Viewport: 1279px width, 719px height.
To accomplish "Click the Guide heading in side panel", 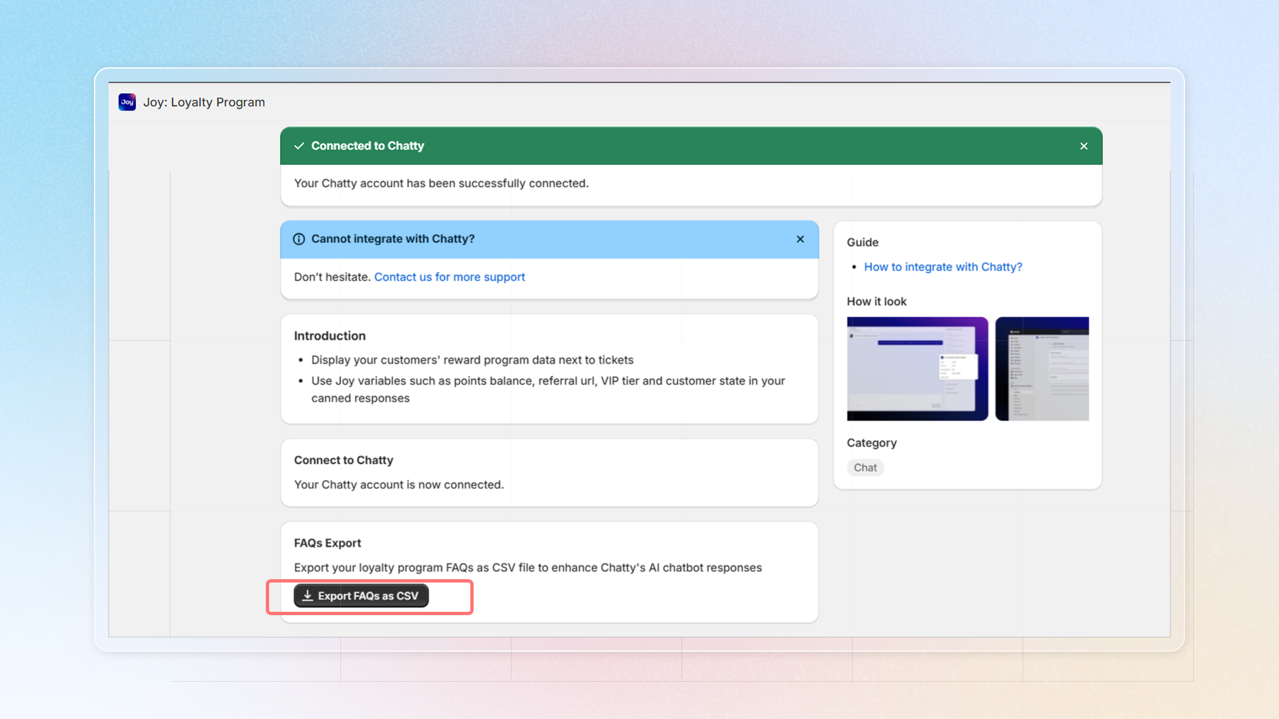I will [862, 242].
